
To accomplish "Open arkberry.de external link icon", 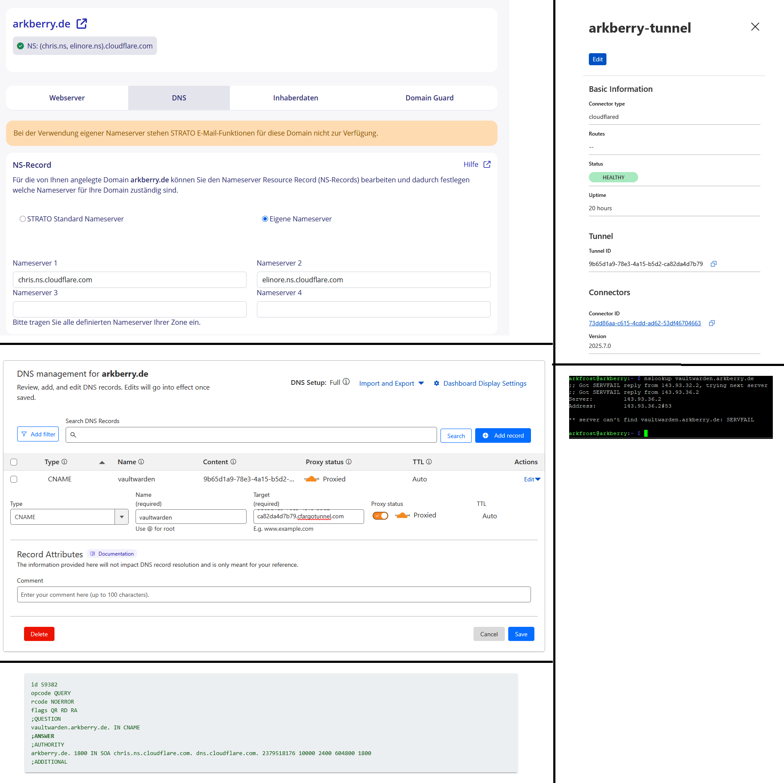I will click(x=81, y=24).
